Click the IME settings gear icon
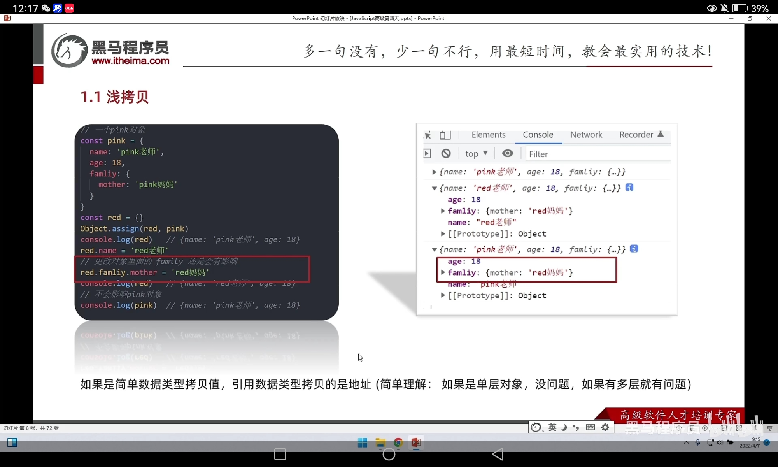The image size is (778, 467). click(x=605, y=427)
